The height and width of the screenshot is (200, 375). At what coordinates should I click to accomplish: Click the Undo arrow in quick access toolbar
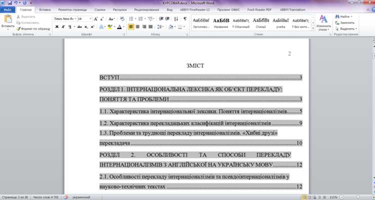coord(16,3)
